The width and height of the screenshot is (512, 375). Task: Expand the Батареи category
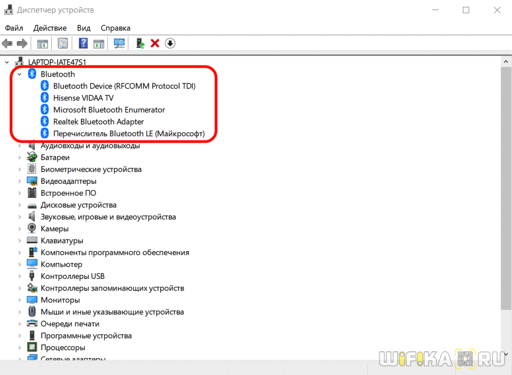pyautogui.click(x=20, y=157)
